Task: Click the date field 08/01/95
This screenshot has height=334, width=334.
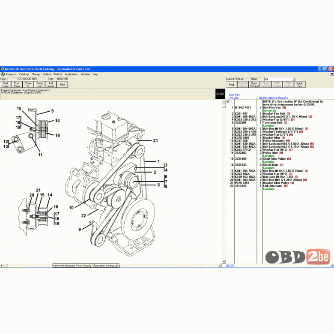Action: 63,79
